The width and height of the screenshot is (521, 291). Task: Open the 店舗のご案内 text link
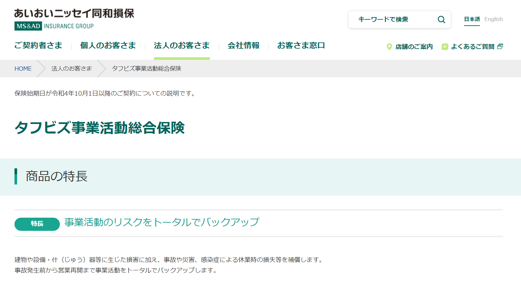pyautogui.click(x=414, y=47)
